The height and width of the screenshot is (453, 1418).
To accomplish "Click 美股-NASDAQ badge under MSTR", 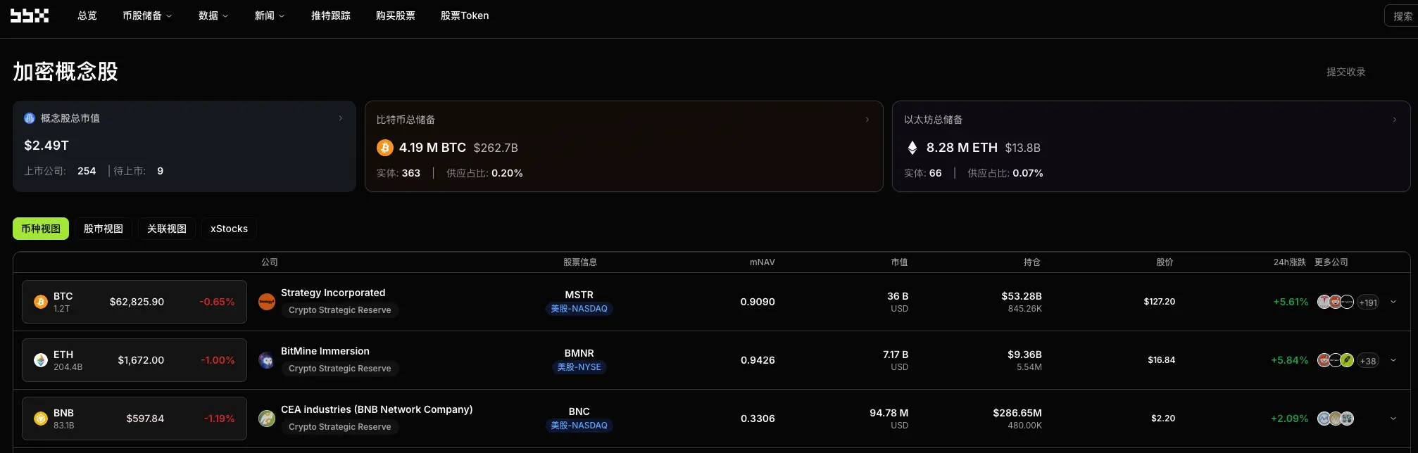I will [579, 309].
